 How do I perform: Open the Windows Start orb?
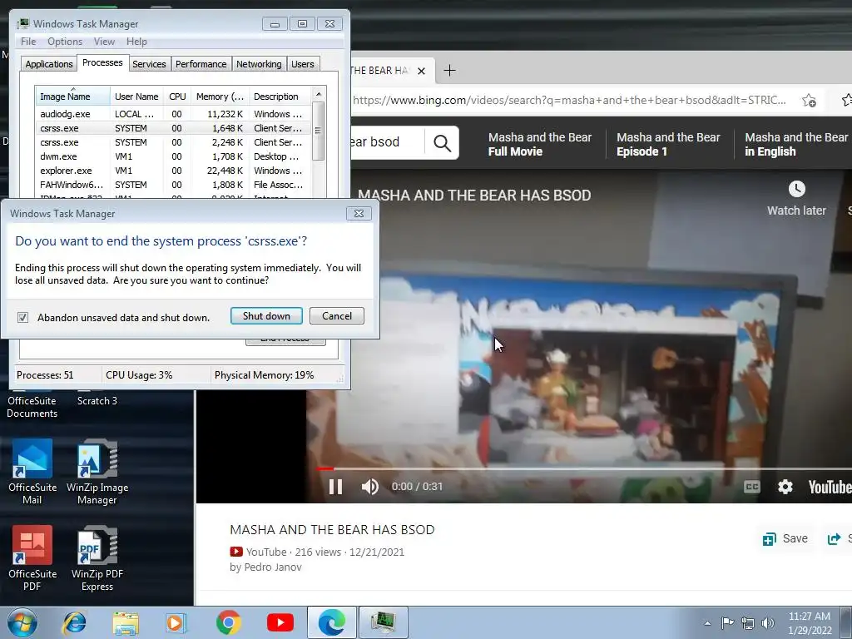point(22,622)
